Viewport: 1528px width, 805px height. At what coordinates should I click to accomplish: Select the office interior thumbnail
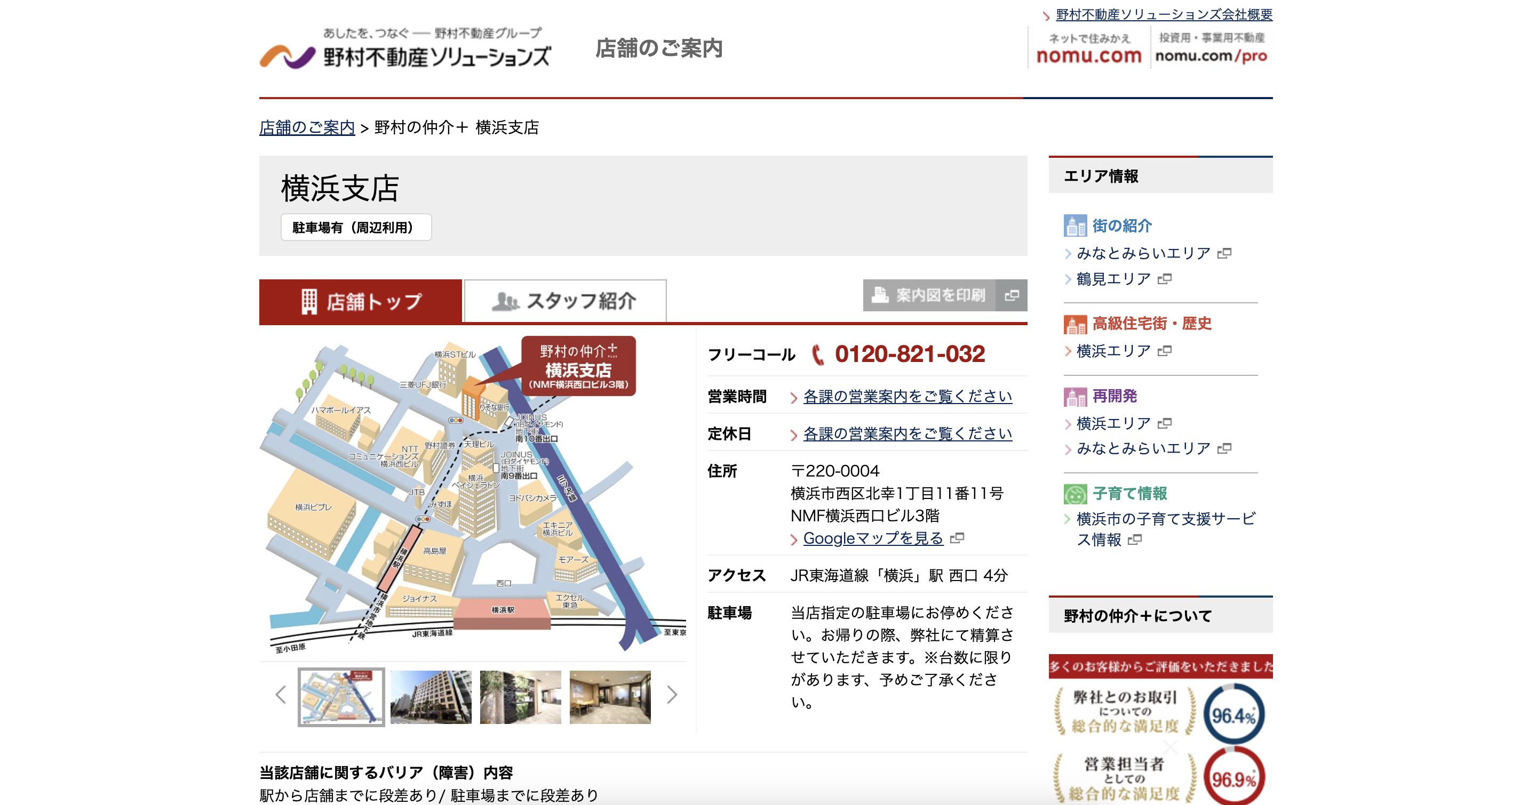610,697
